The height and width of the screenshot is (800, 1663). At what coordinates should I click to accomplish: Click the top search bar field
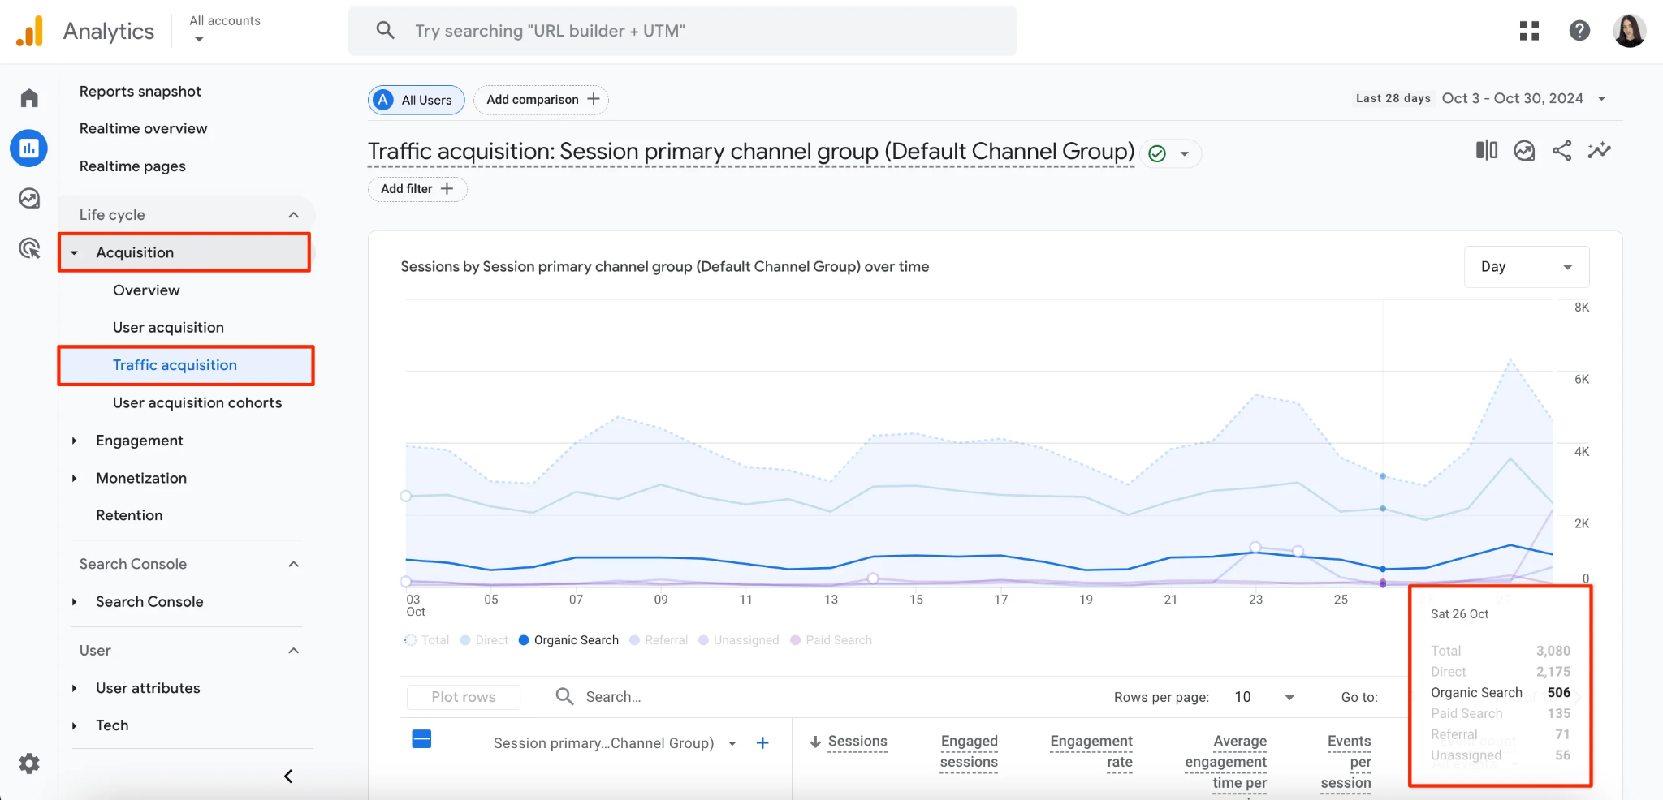pyautogui.click(x=682, y=30)
